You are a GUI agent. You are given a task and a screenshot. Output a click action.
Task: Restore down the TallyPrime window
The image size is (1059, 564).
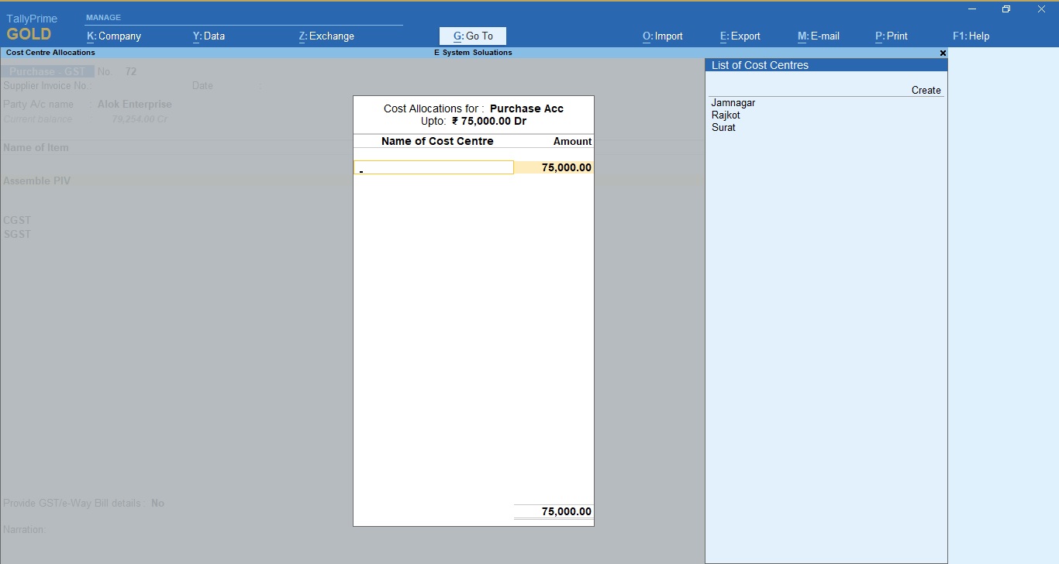(1006, 9)
